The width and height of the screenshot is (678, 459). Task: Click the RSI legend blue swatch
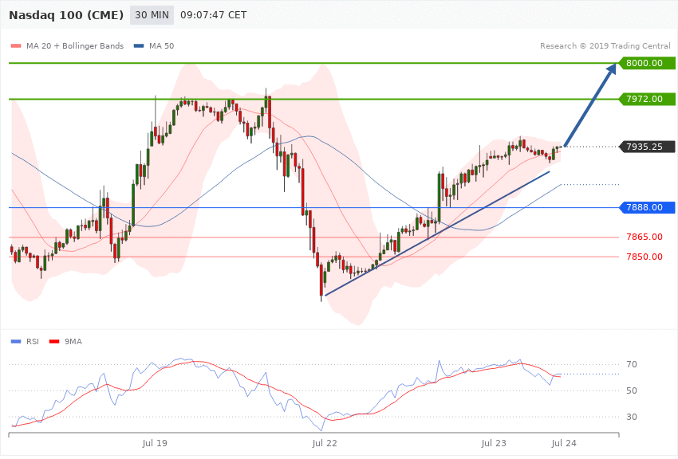[16, 342]
